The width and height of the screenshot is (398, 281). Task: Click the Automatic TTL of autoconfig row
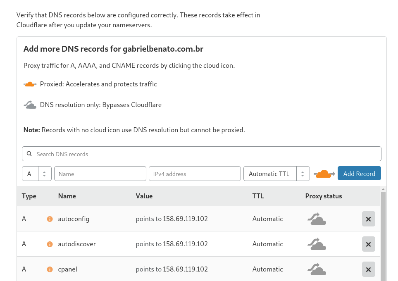267,219
